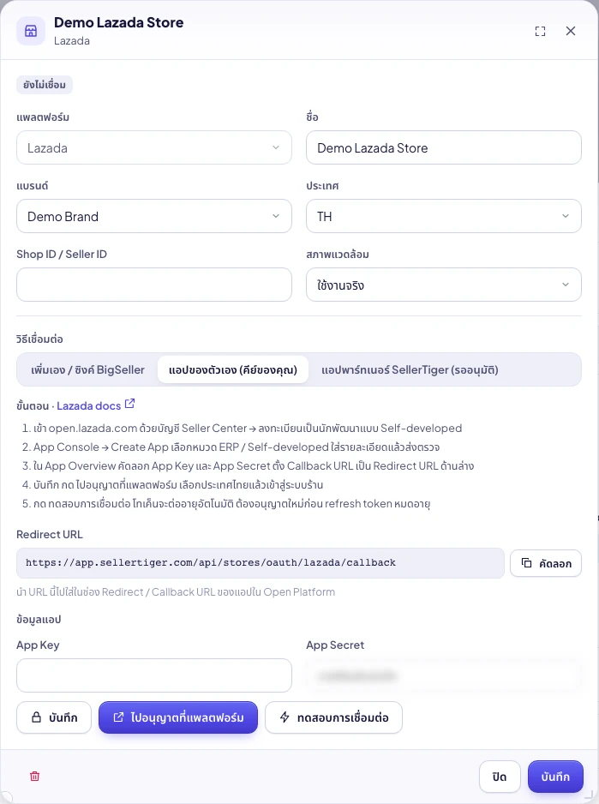The image size is (599, 804).
Task: Select the เพิ่มเอง / ซิงค์ BigSeller tab
Action: pos(87,369)
